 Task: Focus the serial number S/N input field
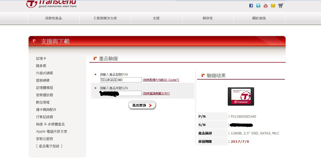(x=121, y=93)
